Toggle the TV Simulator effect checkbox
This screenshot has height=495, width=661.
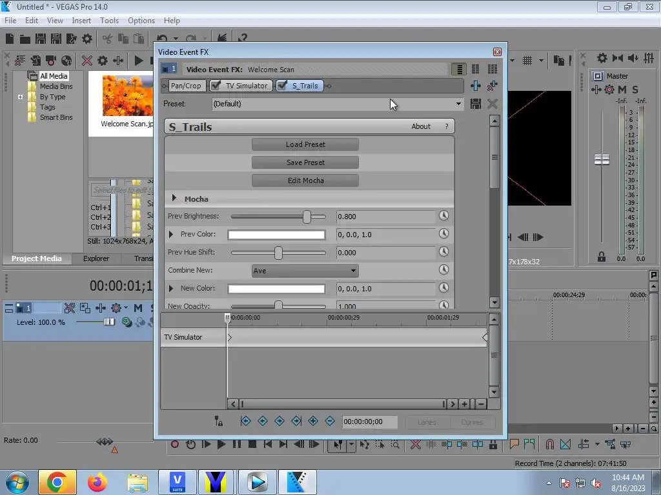[x=216, y=86]
